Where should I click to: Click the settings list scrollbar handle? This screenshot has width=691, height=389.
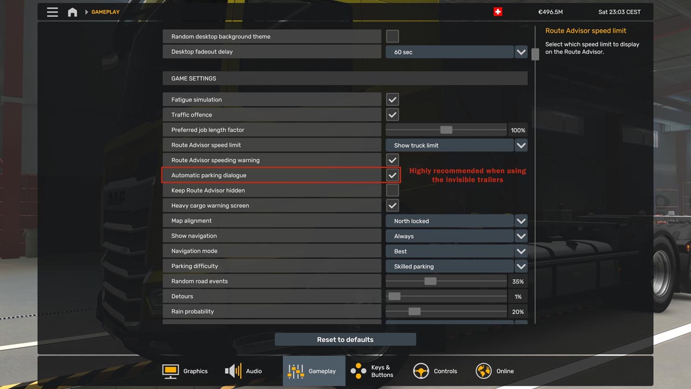tap(535, 55)
